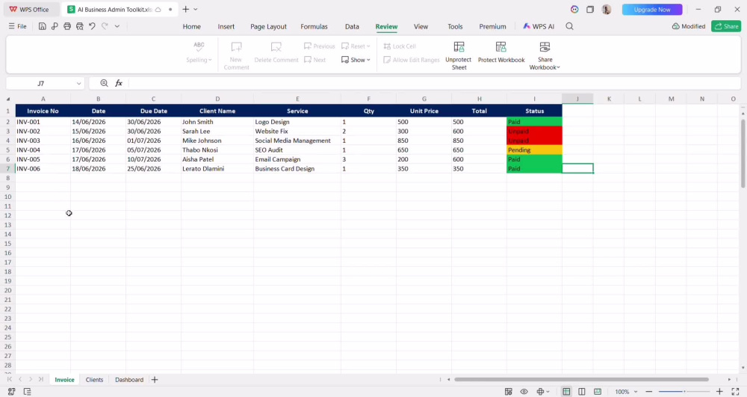Switch to Page Break Preview in status bar
The width and height of the screenshot is (747, 397).
click(x=598, y=392)
